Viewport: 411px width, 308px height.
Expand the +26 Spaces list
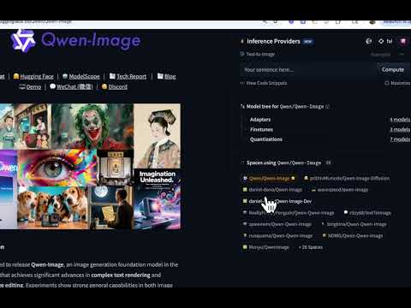click(x=311, y=247)
